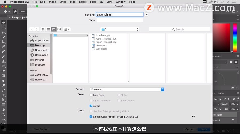This screenshot has width=240, height=134.
Task: Switch to the Paths tab
Action: [x=221, y=93]
